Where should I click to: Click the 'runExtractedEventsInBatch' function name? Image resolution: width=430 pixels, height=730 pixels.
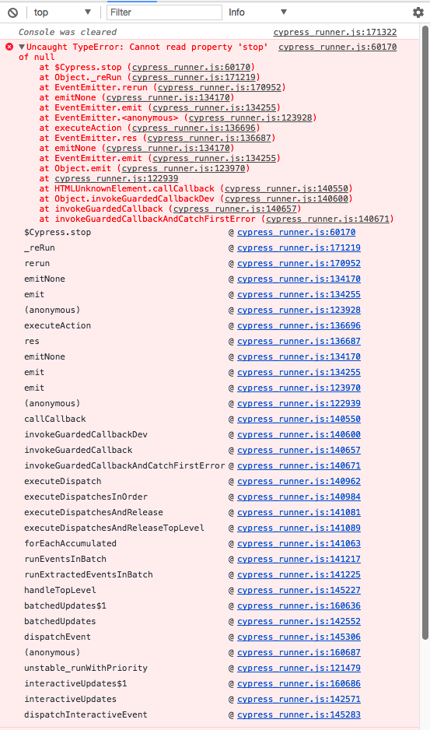[x=89, y=575]
